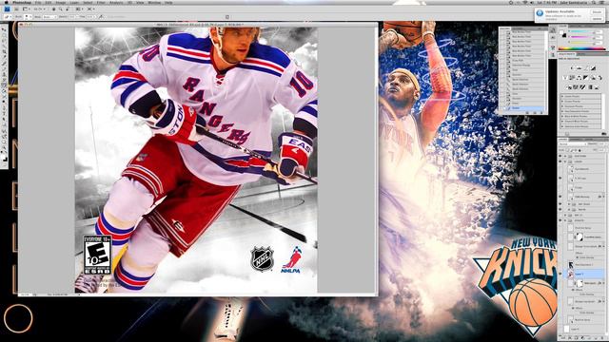Image resolution: width=609 pixels, height=342 pixels.
Task: Toggle visibility of the second layer group
Action: click(x=560, y=161)
